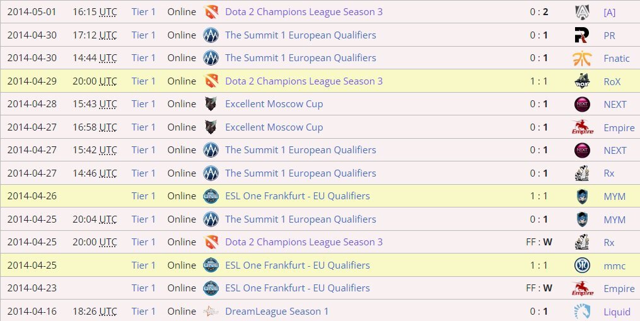Click the Alliance team logo icon
Image resolution: width=640 pixels, height=321 pixels.
coord(582,12)
